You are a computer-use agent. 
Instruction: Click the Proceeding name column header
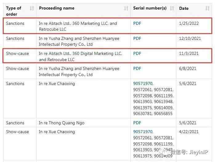pyautogui.click(x=56, y=8)
